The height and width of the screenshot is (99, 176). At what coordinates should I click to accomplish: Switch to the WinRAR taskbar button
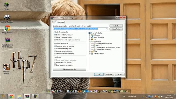(27, 97)
